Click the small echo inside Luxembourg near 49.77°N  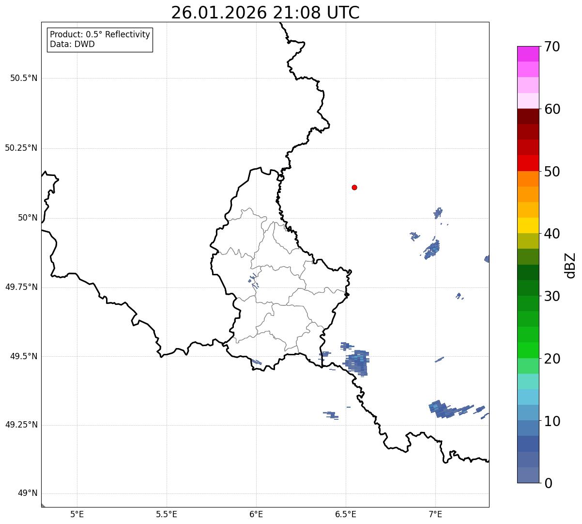click(x=253, y=280)
